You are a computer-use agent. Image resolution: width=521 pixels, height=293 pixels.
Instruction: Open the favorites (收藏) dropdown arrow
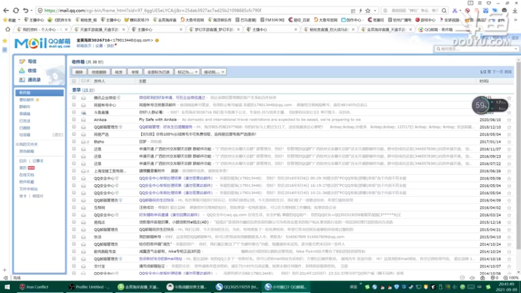click(20, 20)
